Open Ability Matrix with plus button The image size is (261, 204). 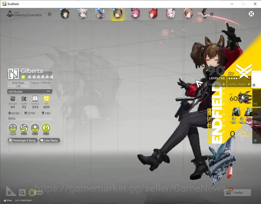click(x=249, y=84)
